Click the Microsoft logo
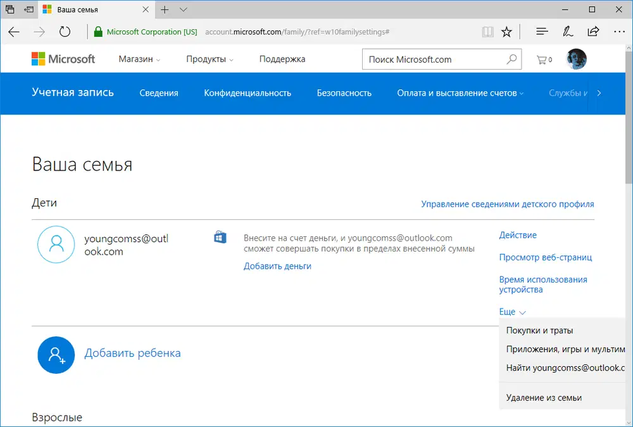The width and height of the screenshot is (633, 427). pyautogui.click(x=63, y=59)
